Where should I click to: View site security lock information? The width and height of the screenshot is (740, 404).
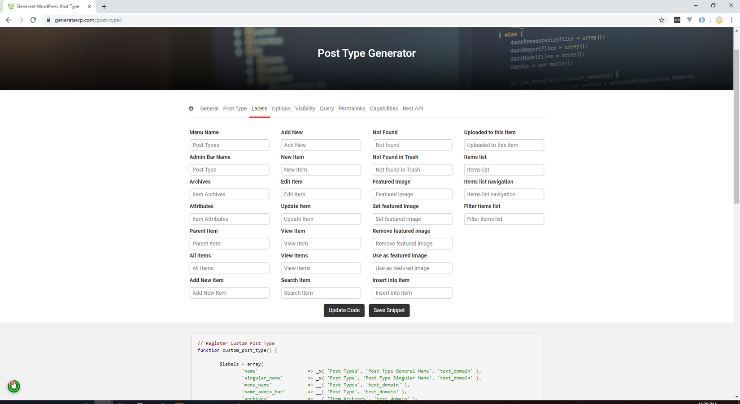tap(48, 20)
